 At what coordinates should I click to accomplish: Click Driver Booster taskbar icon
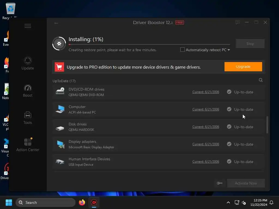pyautogui.click(x=94, y=202)
